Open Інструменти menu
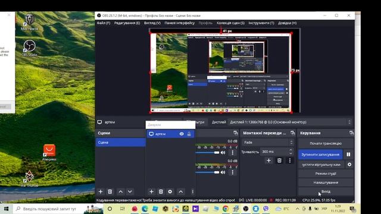Image resolution: width=381 pixels, height=214 pixels. (x=261, y=23)
